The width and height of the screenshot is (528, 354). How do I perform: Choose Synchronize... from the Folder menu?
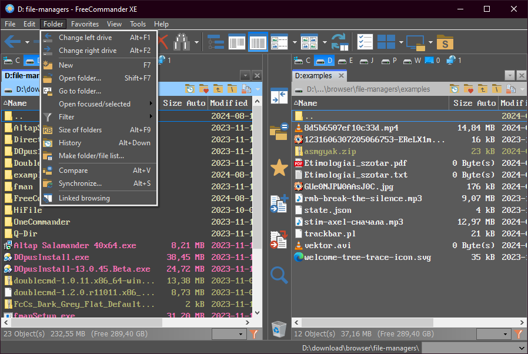coord(80,183)
